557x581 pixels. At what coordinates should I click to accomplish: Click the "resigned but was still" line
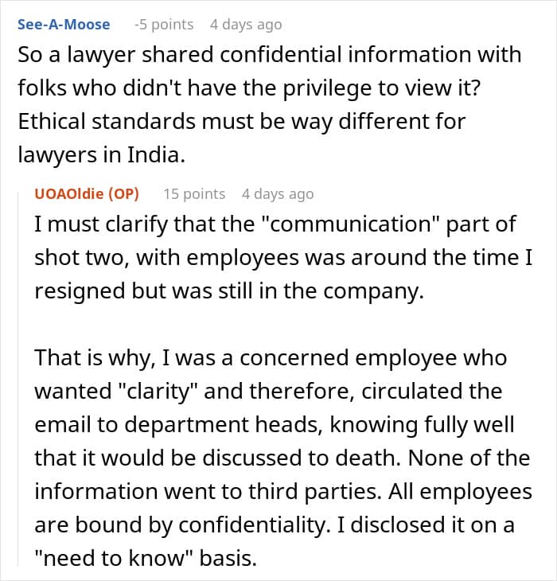pyautogui.click(x=229, y=291)
